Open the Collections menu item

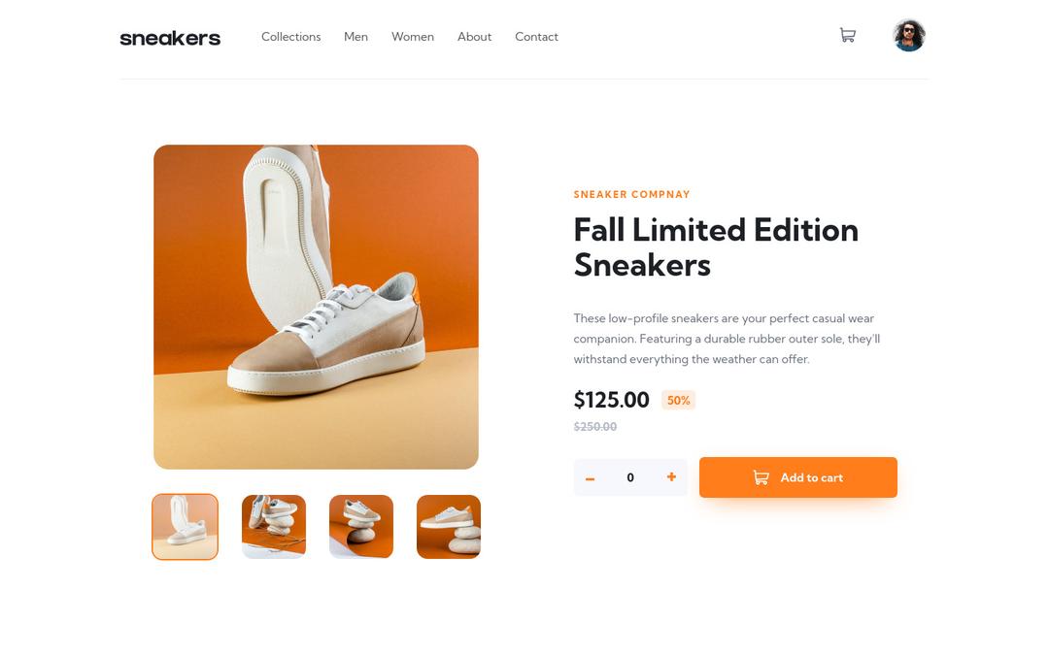coord(290,37)
